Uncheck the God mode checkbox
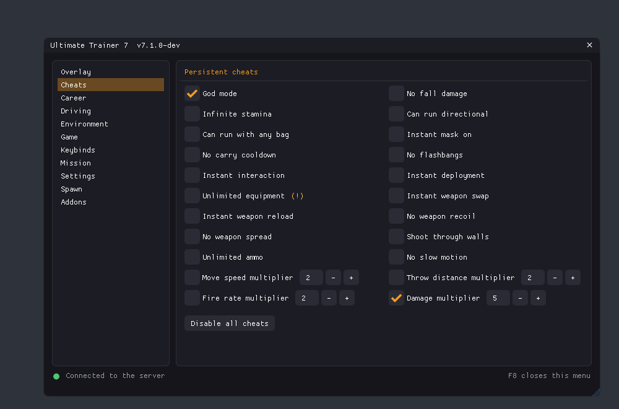The height and width of the screenshot is (409, 619). coord(192,94)
